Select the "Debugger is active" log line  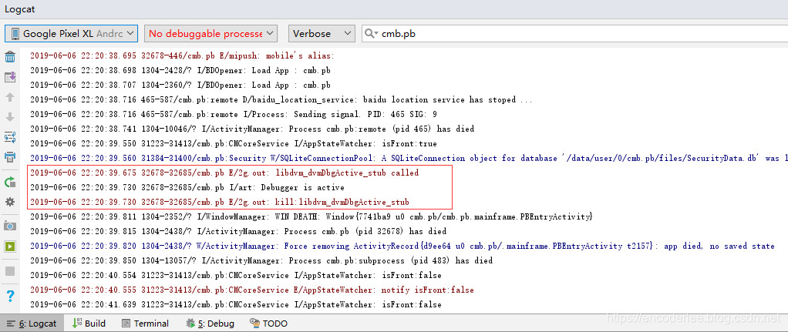[187, 187]
